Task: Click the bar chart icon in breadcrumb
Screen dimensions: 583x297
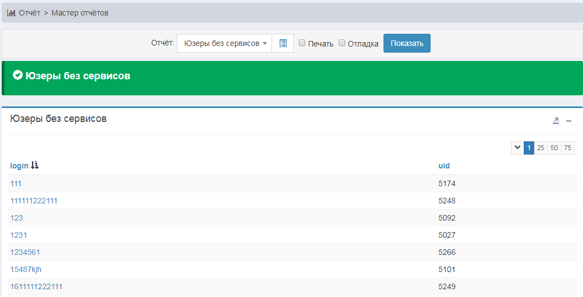Action: tap(11, 13)
